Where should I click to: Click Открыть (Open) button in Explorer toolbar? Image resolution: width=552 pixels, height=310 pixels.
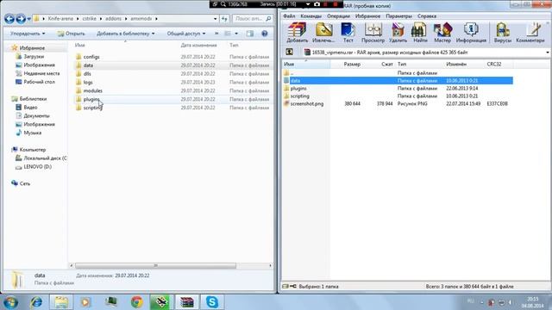71,34
